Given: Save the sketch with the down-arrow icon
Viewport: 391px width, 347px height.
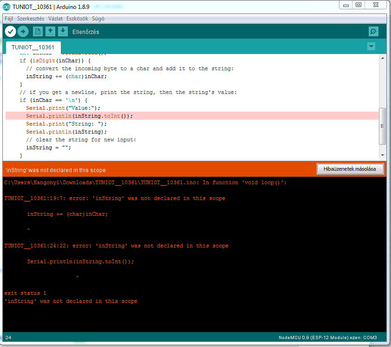Looking at the screenshot, I should (63, 32).
